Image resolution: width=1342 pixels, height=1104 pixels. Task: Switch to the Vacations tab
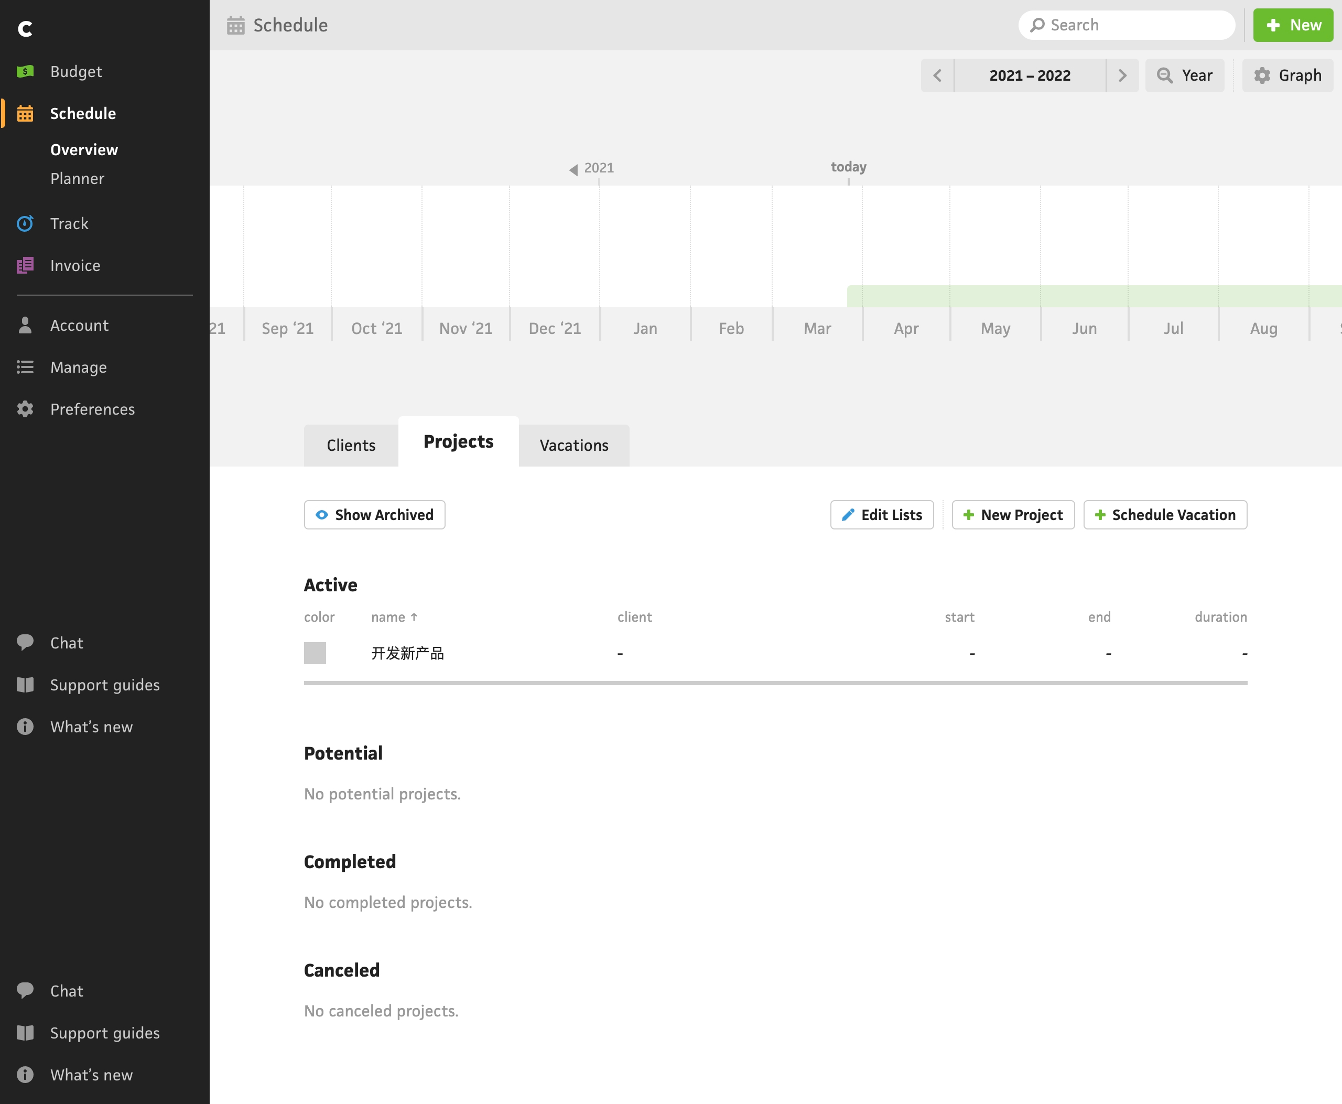coord(573,445)
